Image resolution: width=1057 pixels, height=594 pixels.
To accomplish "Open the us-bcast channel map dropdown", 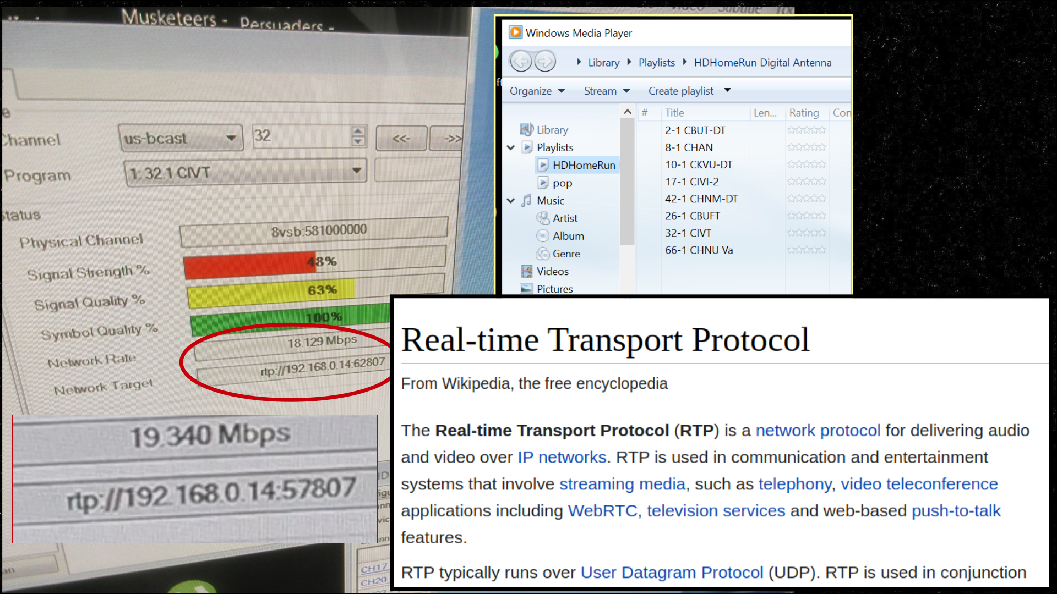I will (x=231, y=138).
